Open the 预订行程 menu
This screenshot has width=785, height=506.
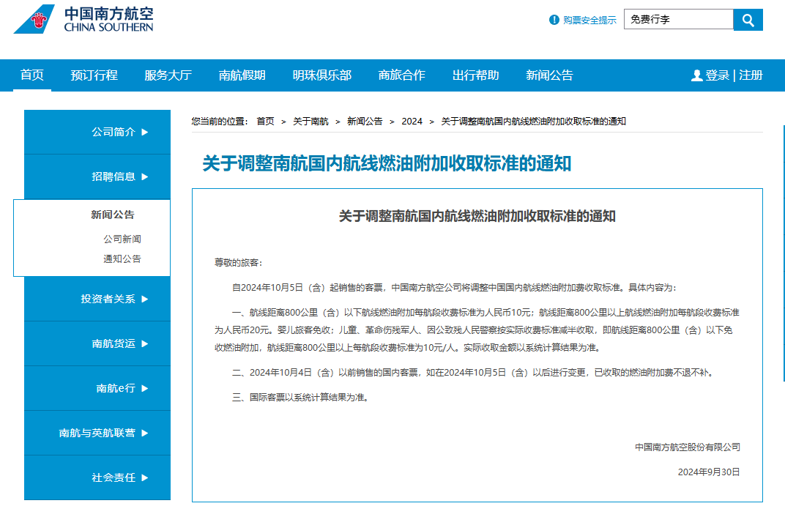click(x=94, y=75)
